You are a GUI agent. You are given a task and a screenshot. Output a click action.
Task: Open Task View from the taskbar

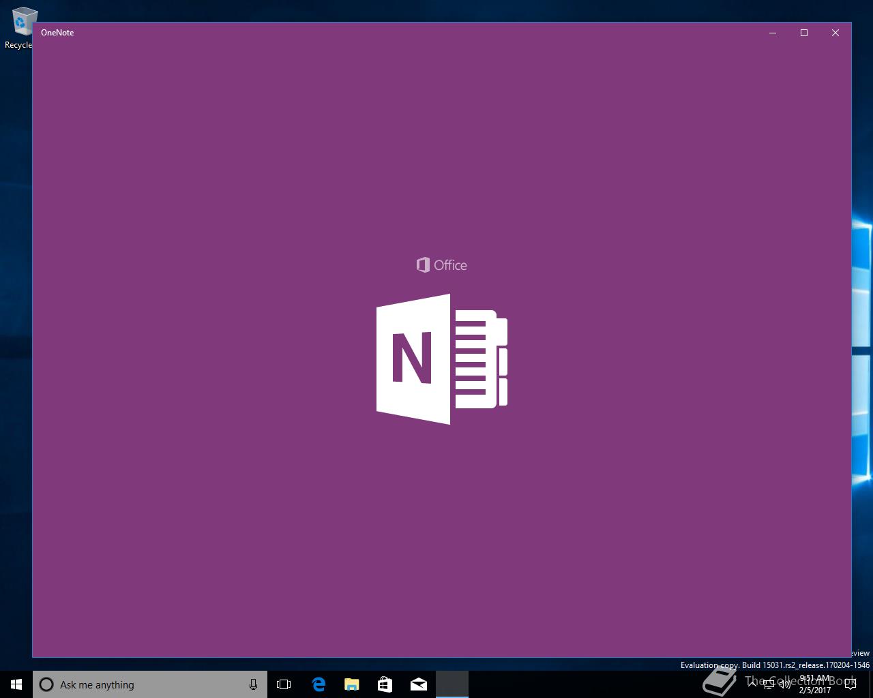click(284, 684)
